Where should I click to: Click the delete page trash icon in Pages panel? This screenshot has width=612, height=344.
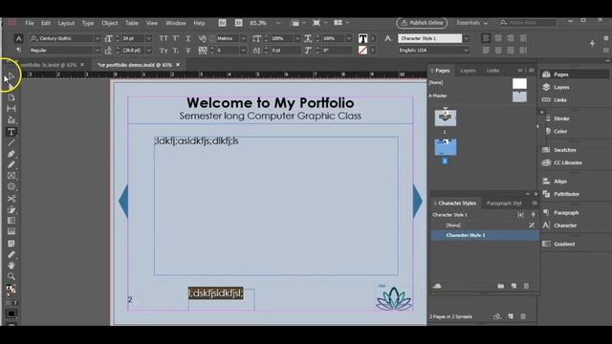point(523,316)
